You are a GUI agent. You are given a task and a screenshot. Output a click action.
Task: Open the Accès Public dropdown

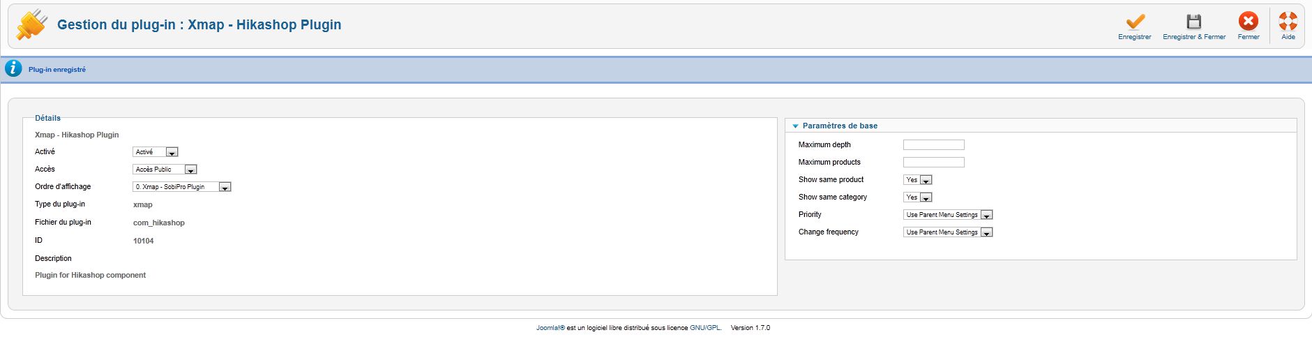165,169
